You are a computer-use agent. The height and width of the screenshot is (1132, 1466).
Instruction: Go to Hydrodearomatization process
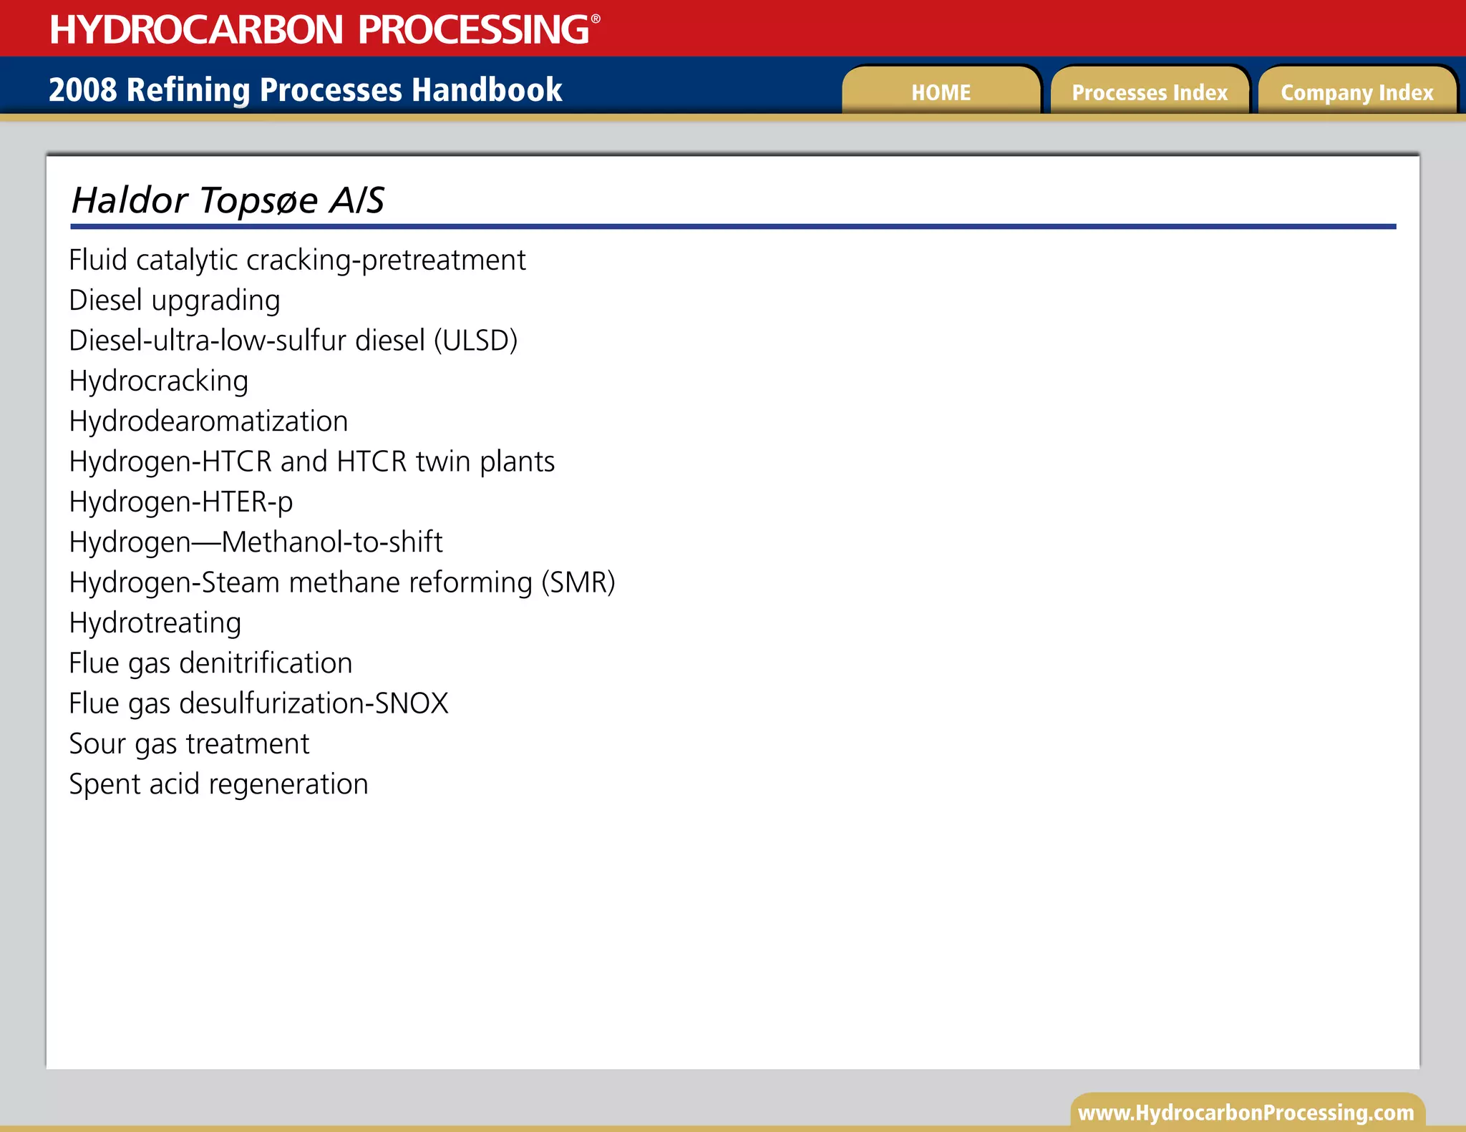(x=208, y=421)
